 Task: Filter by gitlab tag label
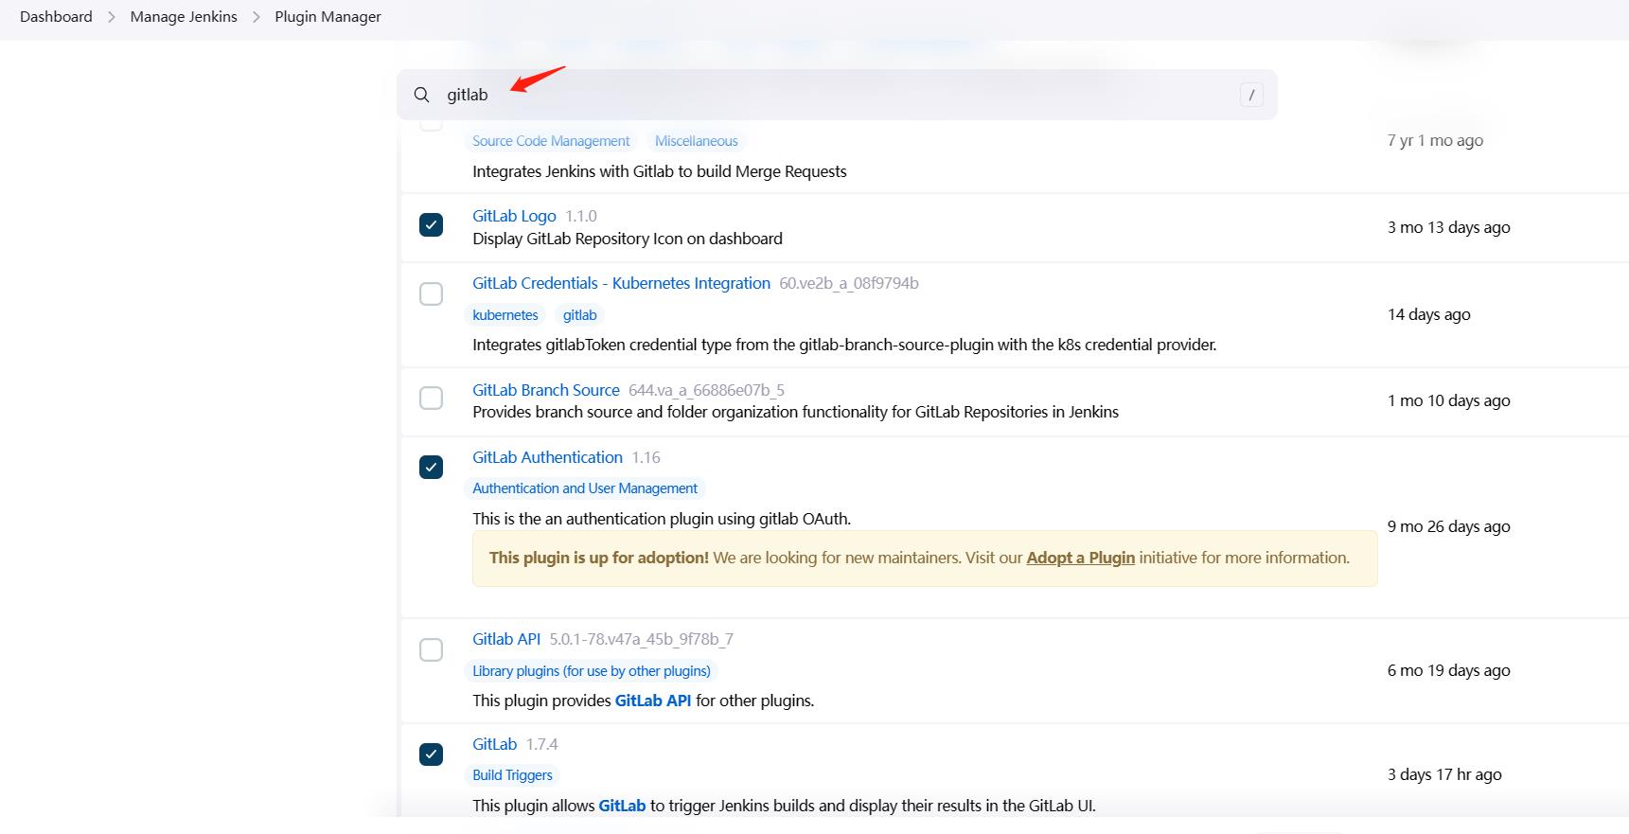coord(580,315)
